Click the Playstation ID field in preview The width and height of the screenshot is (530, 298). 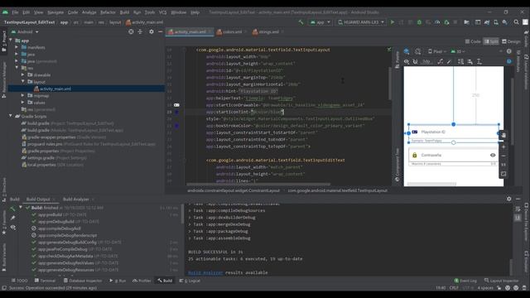click(454, 132)
